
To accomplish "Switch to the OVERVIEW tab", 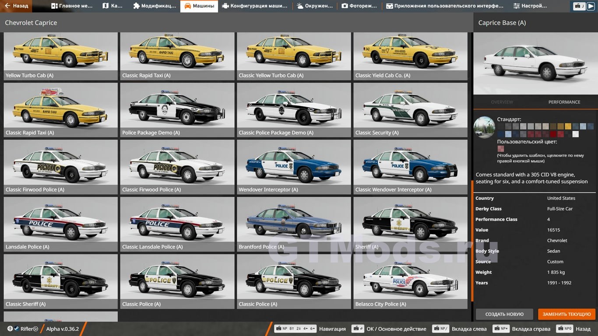I will (502, 102).
